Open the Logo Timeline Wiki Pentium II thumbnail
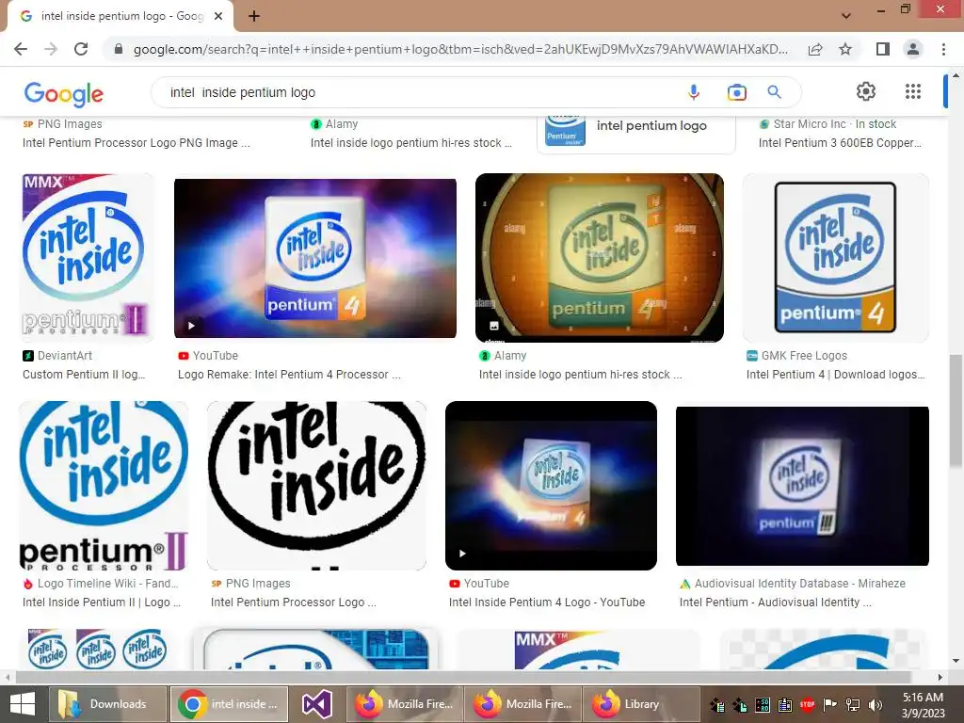Image resolution: width=964 pixels, height=723 pixels. point(104,486)
